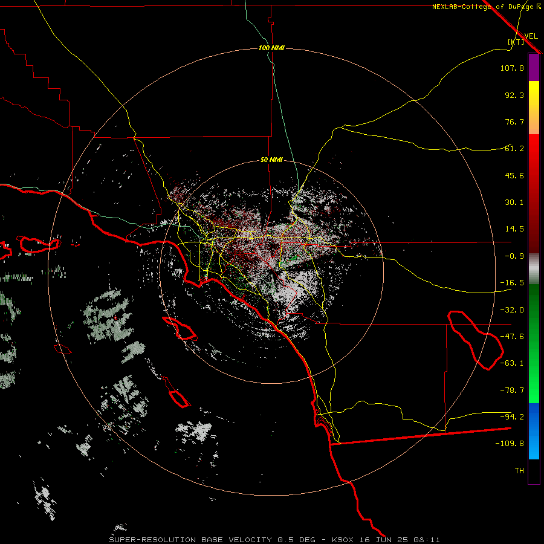Select the -0.9 scale value
544x544 pixels.
tap(514, 256)
